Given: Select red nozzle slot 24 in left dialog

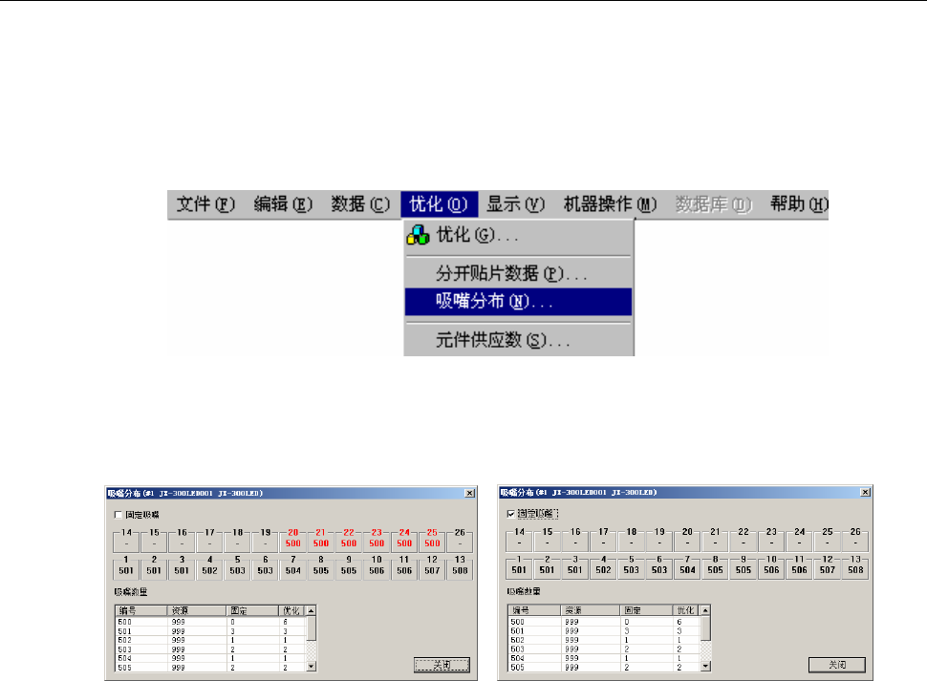Looking at the screenshot, I should coord(404,539).
